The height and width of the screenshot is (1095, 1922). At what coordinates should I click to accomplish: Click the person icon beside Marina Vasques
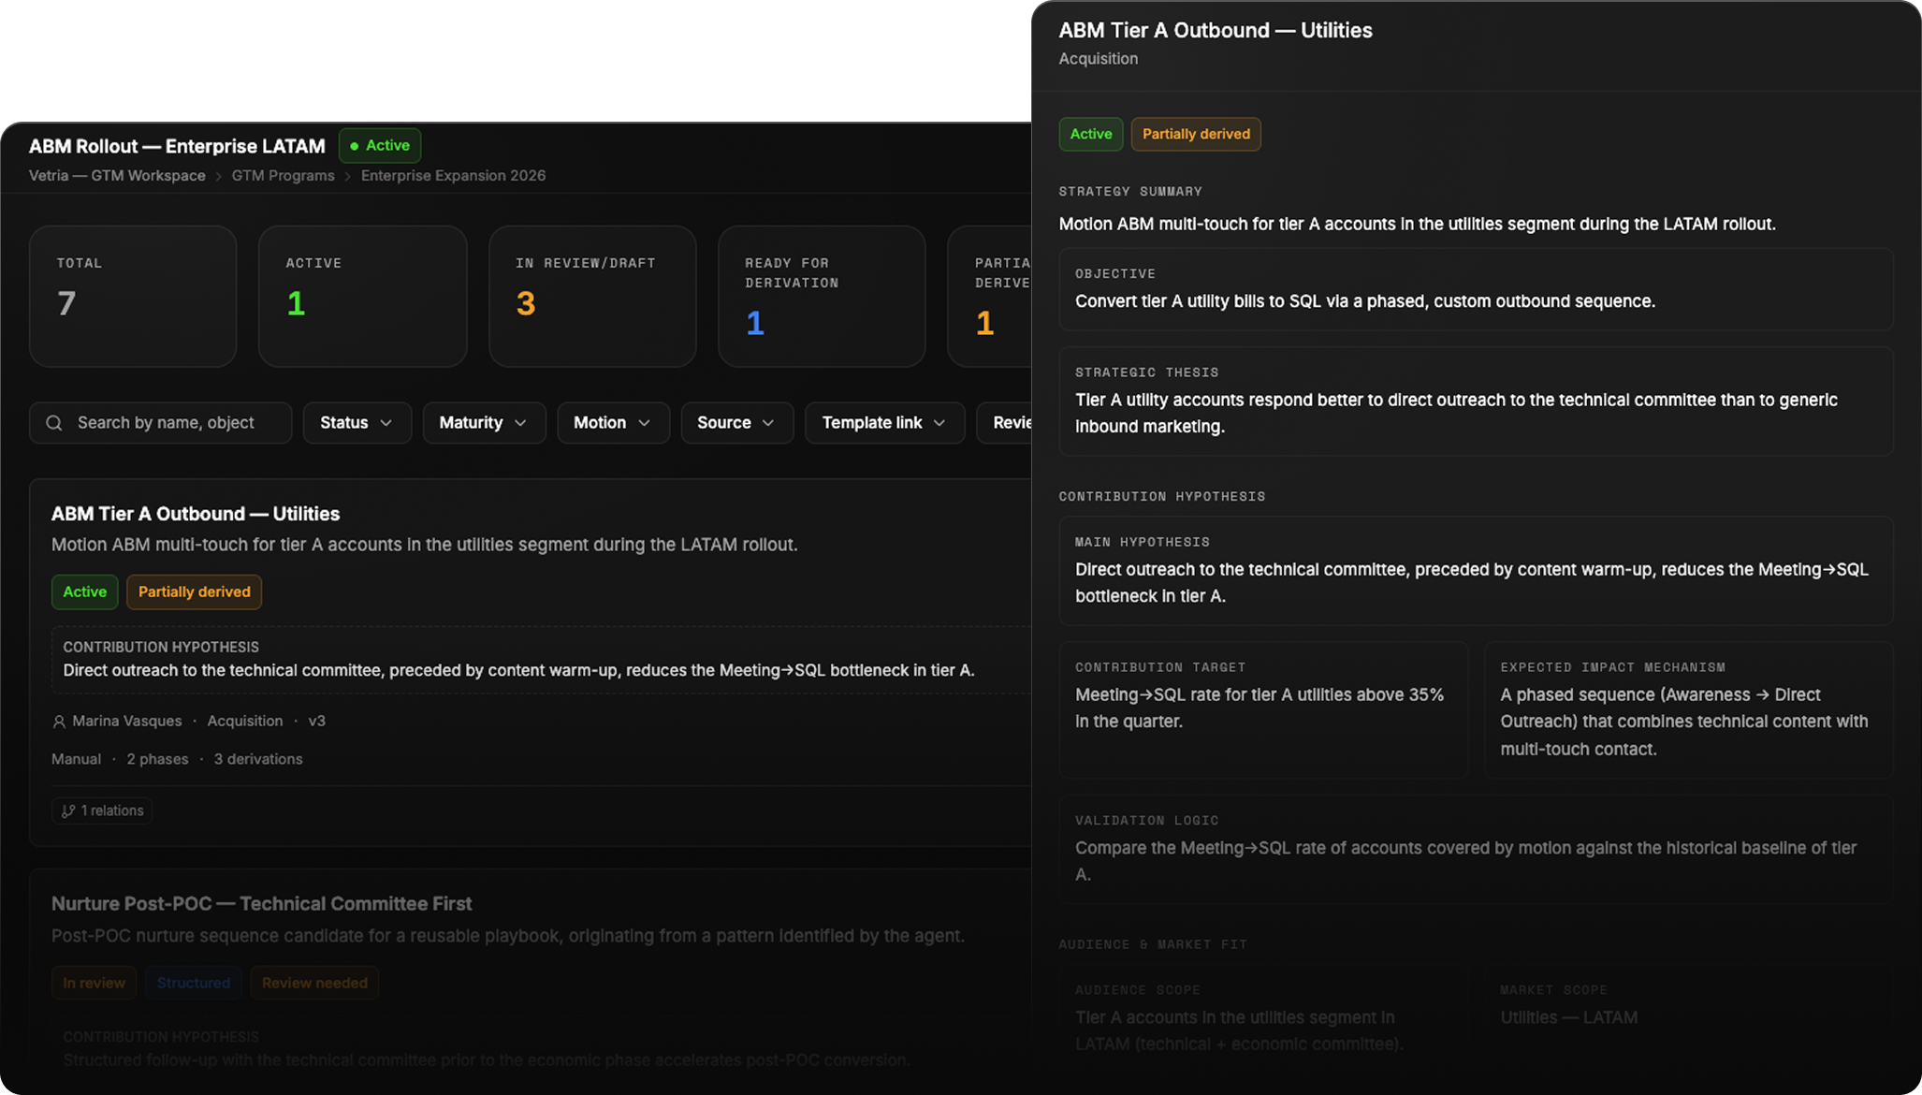pyautogui.click(x=59, y=722)
